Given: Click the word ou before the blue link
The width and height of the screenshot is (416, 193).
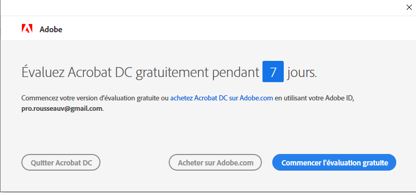Looking at the screenshot, I should (166, 98).
